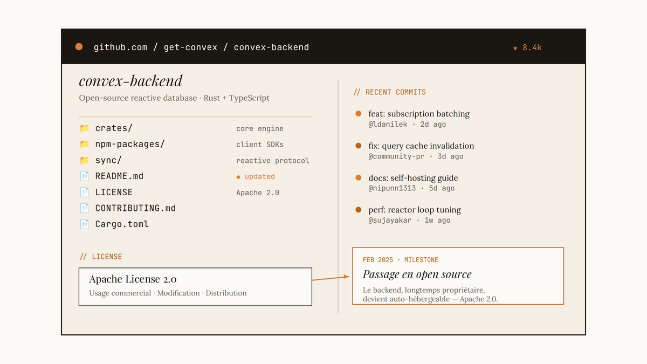Click the dot beside subscription batching commit

pyautogui.click(x=359, y=113)
